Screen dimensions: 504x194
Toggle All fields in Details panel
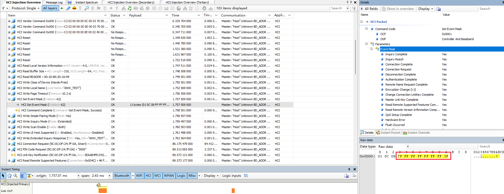click(369, 9)
